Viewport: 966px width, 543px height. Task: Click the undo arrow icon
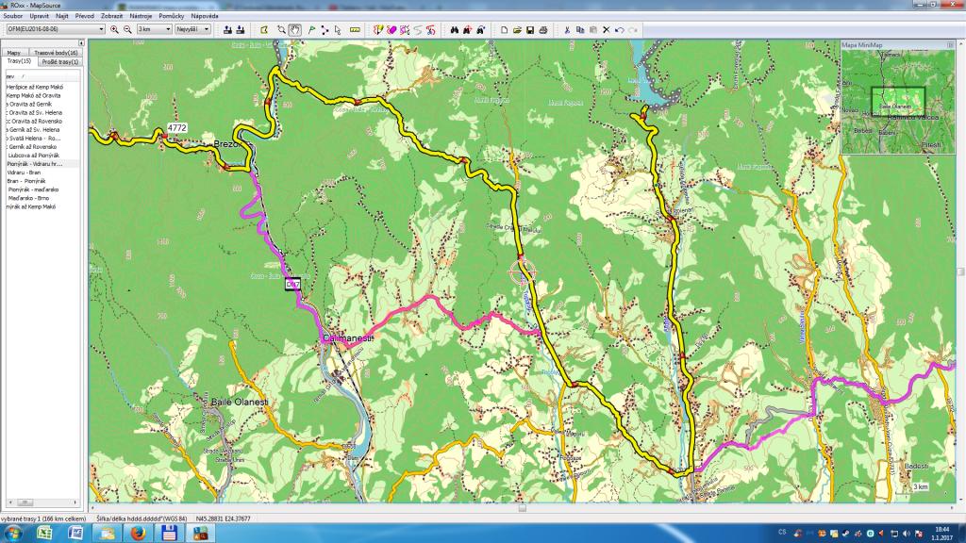pos(619,29)
